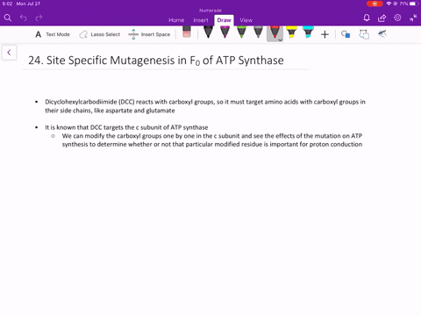Viewport: 421px width, 316px height.
Task: Switch to the Home tab
Action: click(x=176, y=20)
